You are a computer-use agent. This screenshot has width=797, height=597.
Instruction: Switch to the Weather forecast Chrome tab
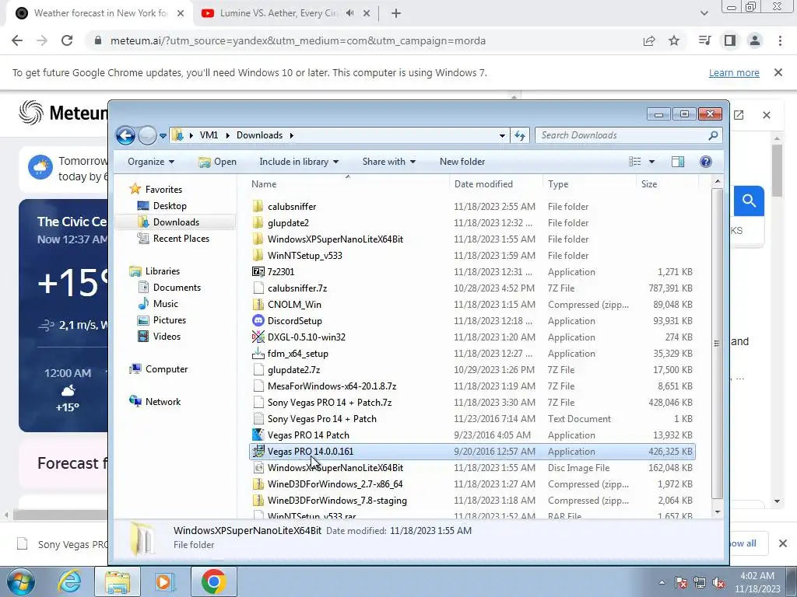(x=100, y=13)
